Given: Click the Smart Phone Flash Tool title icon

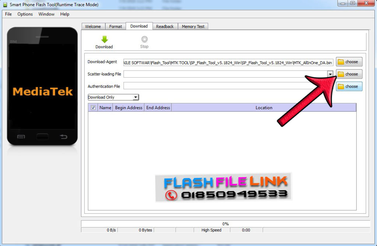Looking at the screenshot, I should 5,4.
